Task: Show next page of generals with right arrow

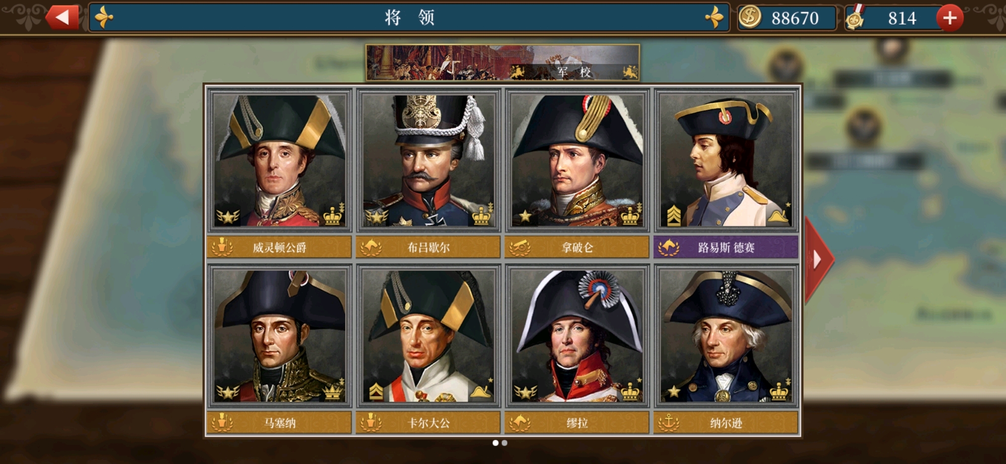Action: coord(818,259)
